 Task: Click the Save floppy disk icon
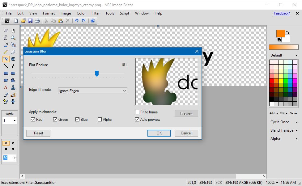(x=30, y=21)
